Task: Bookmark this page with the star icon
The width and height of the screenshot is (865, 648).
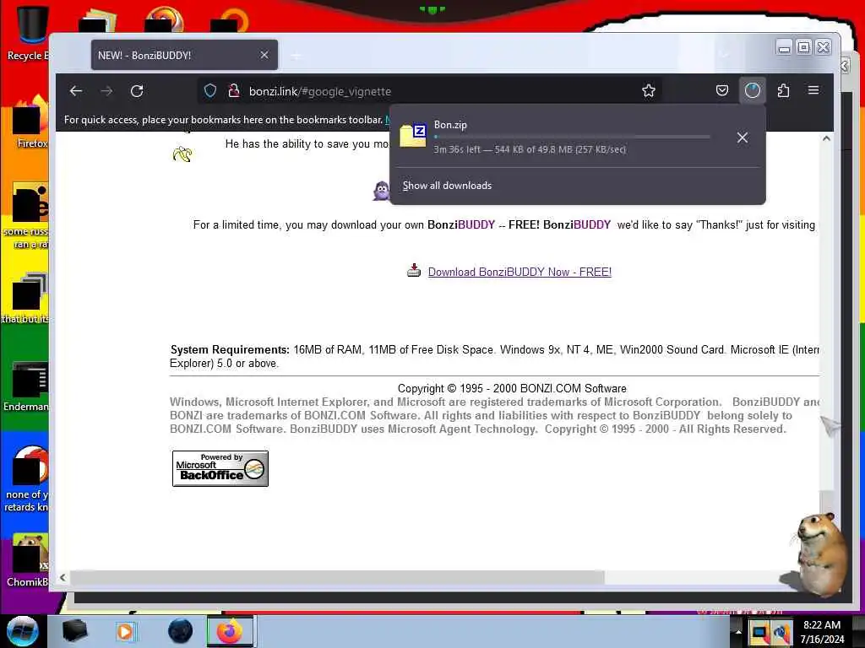Action: tap(648, 91)
